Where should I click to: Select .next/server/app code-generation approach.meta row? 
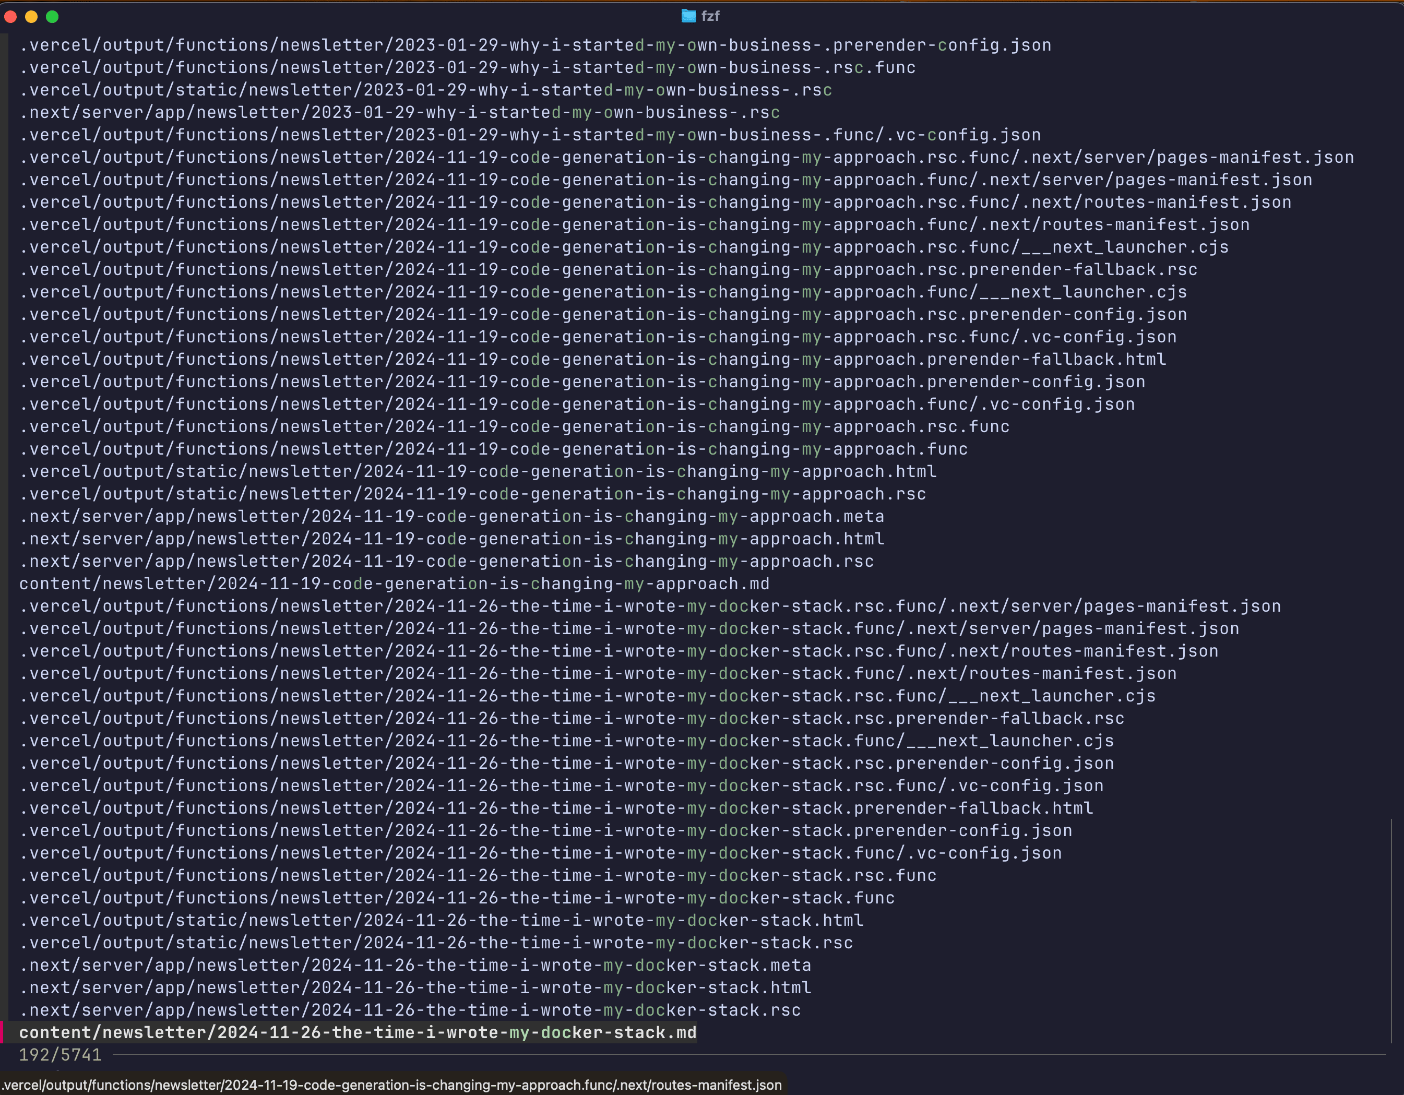452,516
